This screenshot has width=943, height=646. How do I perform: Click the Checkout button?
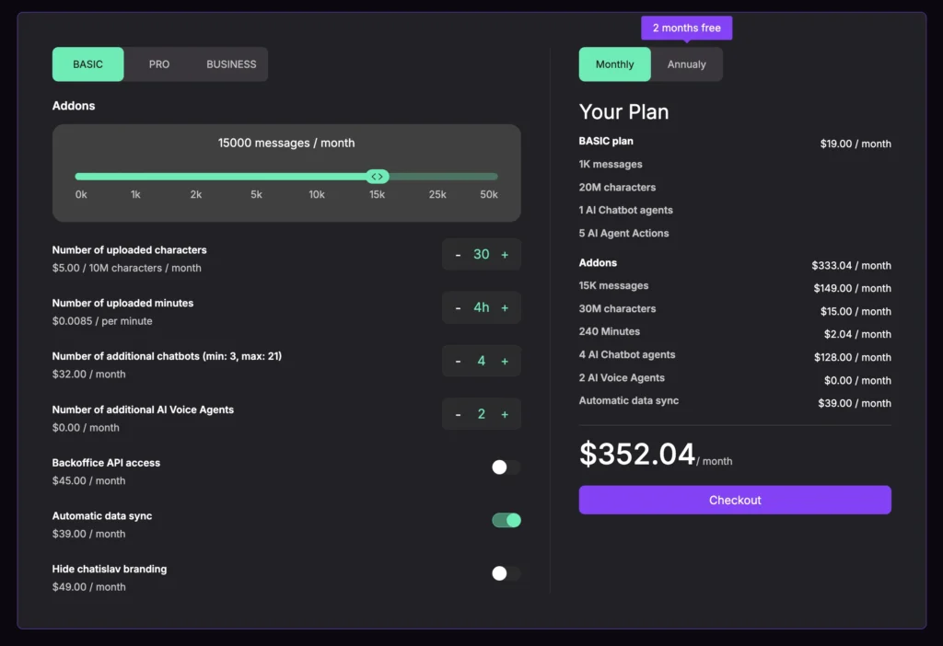tap(735, 500)
